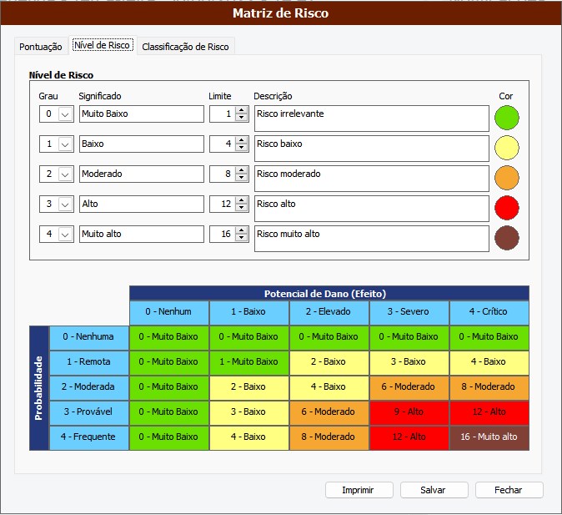562x515 pixels.
Task: Open the orange Moderado color picker
Action: 506,178
